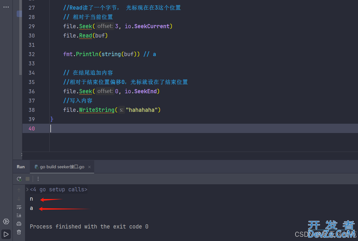The height and width of the screenshot is (241, 358).
Task: Click the 'offset:' hint on line 36
Action: [105, 91]
